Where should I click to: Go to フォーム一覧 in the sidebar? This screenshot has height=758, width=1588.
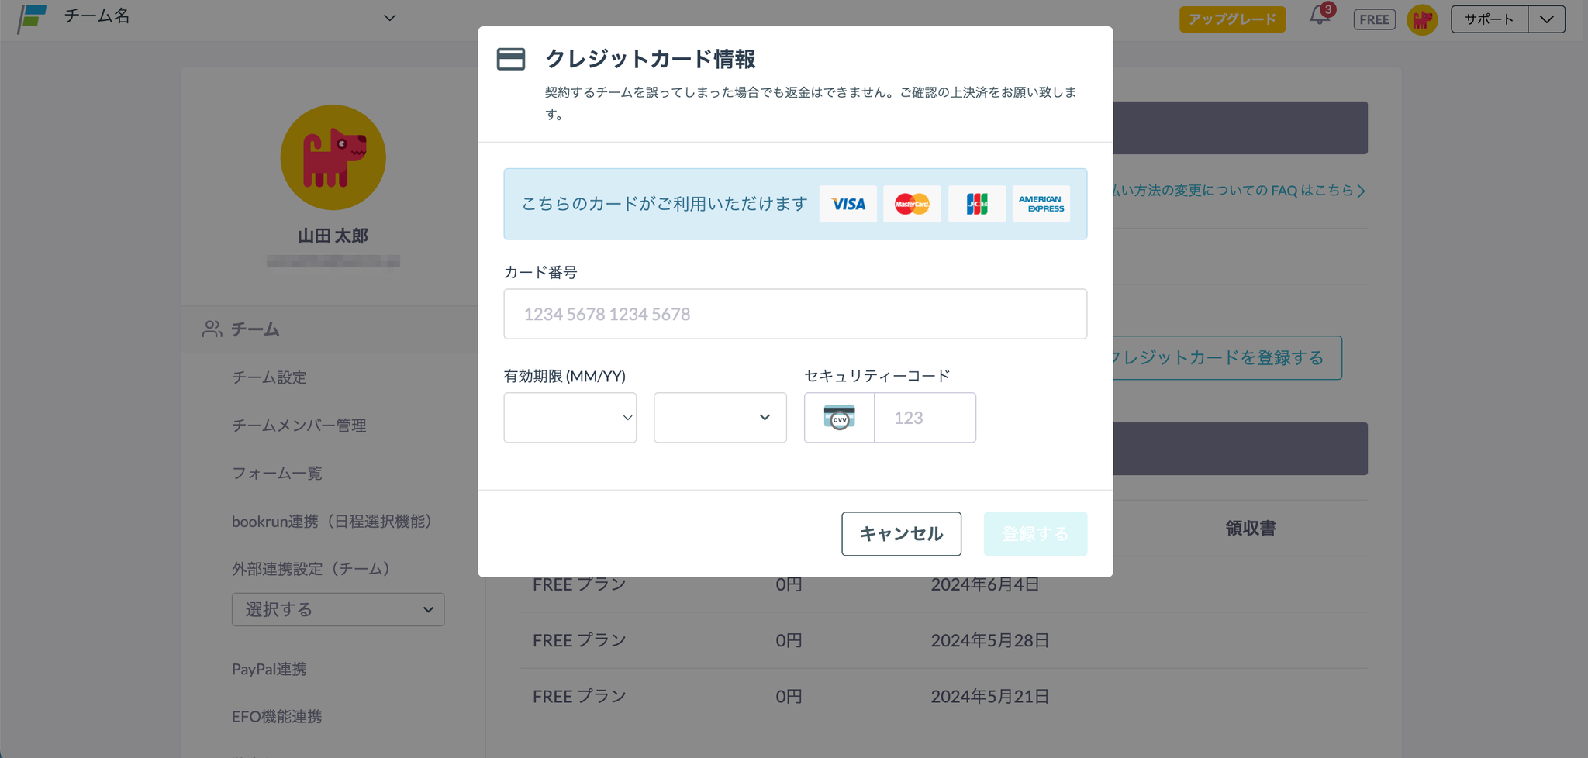coord(277,473)
